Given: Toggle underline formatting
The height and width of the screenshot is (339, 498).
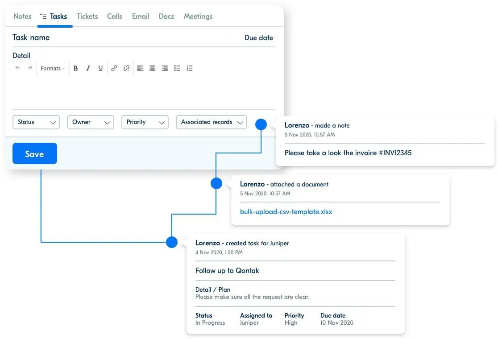Looking at the screenshot, I should click(x=100, y=68).
